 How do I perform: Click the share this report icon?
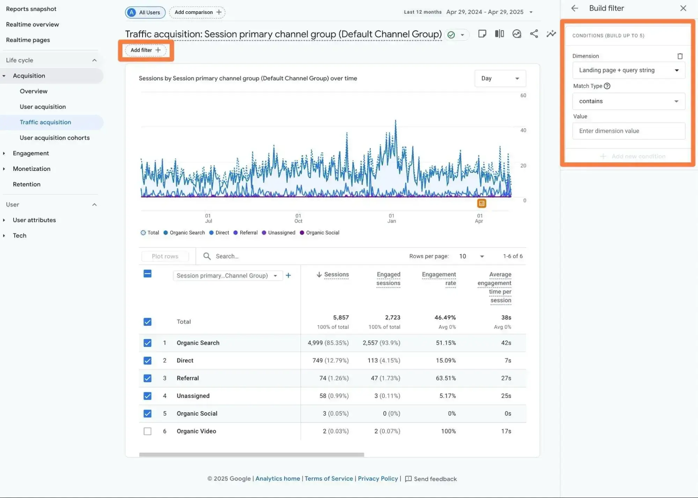[x=534, y=34]
